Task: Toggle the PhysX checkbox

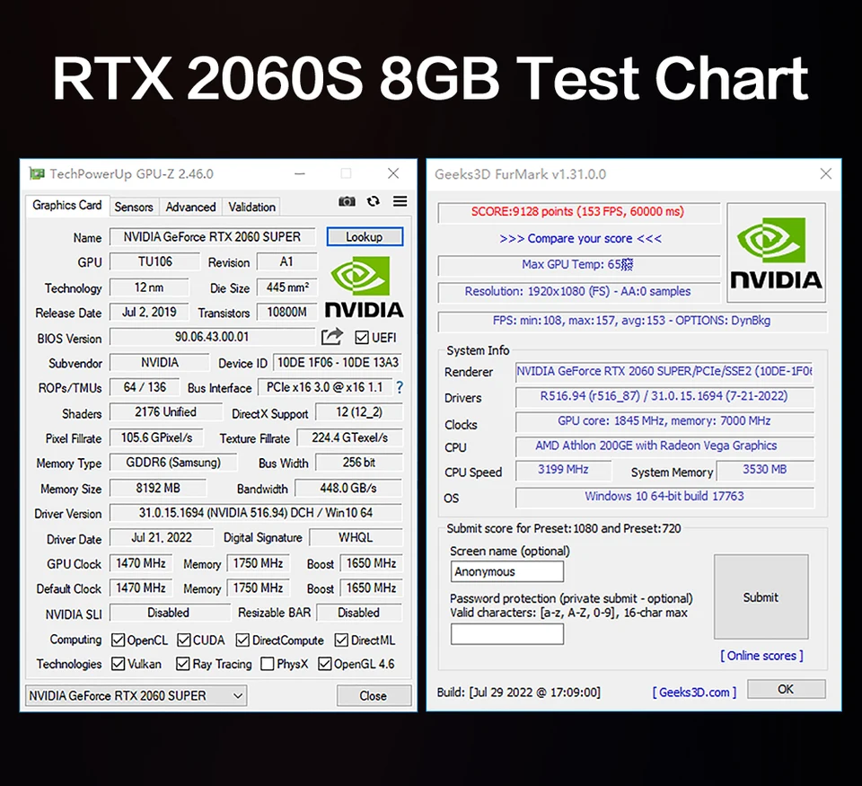Action: (268, 664)
